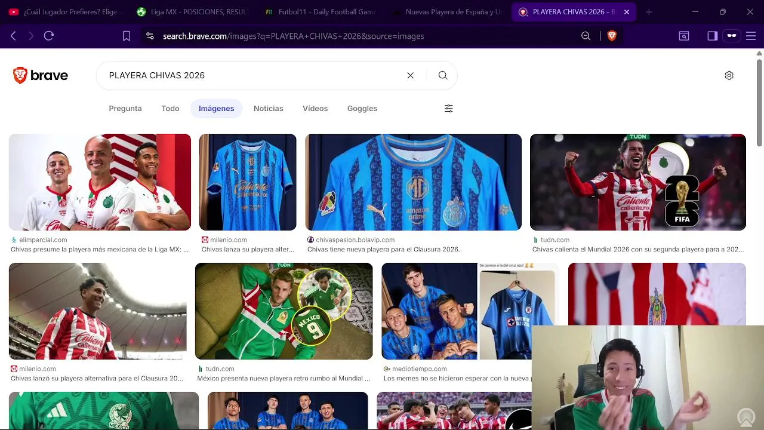Close the PLAYERA CHIVAS 2026 tab
The height and width of the screenshot is (430, 764).
(627, 12)
